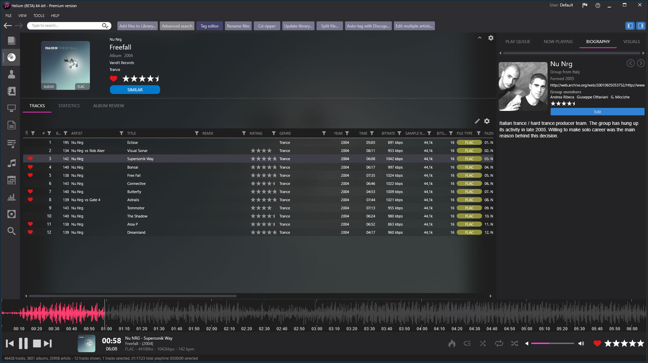Adjust the volume slider

[x=552, y=344]
